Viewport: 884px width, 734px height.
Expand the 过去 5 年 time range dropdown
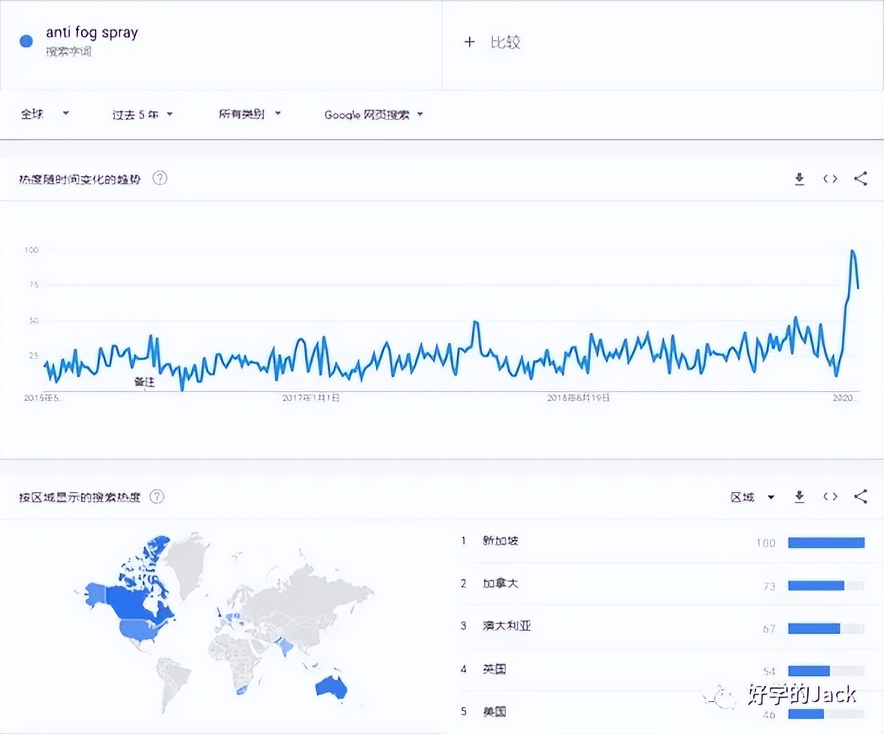tap(142, 114)
